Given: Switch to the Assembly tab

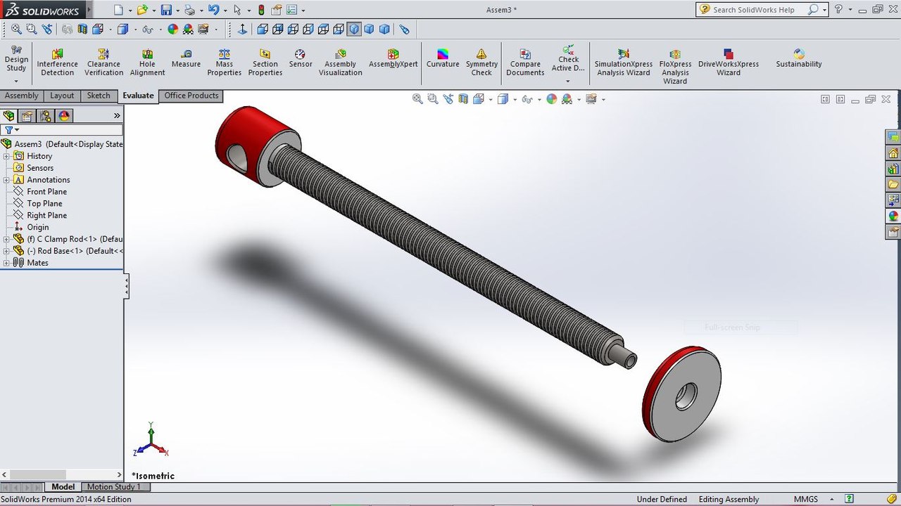Looking at the screenshot, I should (x=22, y=96).
